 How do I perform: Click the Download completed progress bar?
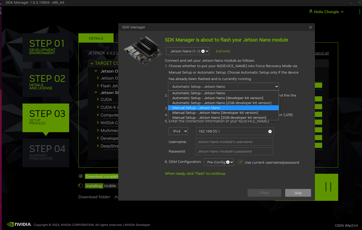click(102, 176)
